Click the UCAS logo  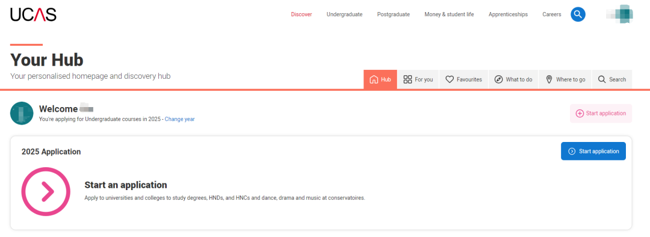pyautogui.click(x=33, y=14)
